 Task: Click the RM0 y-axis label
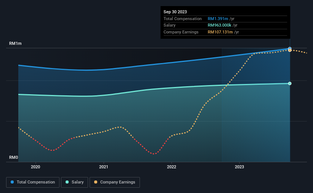14,157
